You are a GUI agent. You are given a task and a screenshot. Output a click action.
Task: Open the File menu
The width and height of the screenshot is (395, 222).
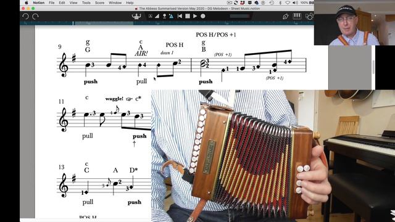pos(52,2)
